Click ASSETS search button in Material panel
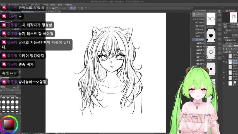238x134 pixels. (x=199, y=14)
